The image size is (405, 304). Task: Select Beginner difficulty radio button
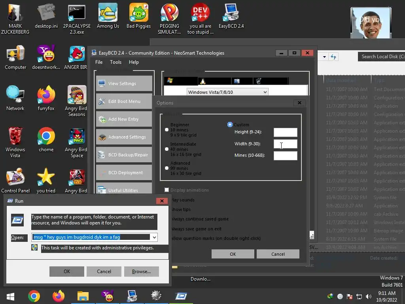tap(167, 130)
